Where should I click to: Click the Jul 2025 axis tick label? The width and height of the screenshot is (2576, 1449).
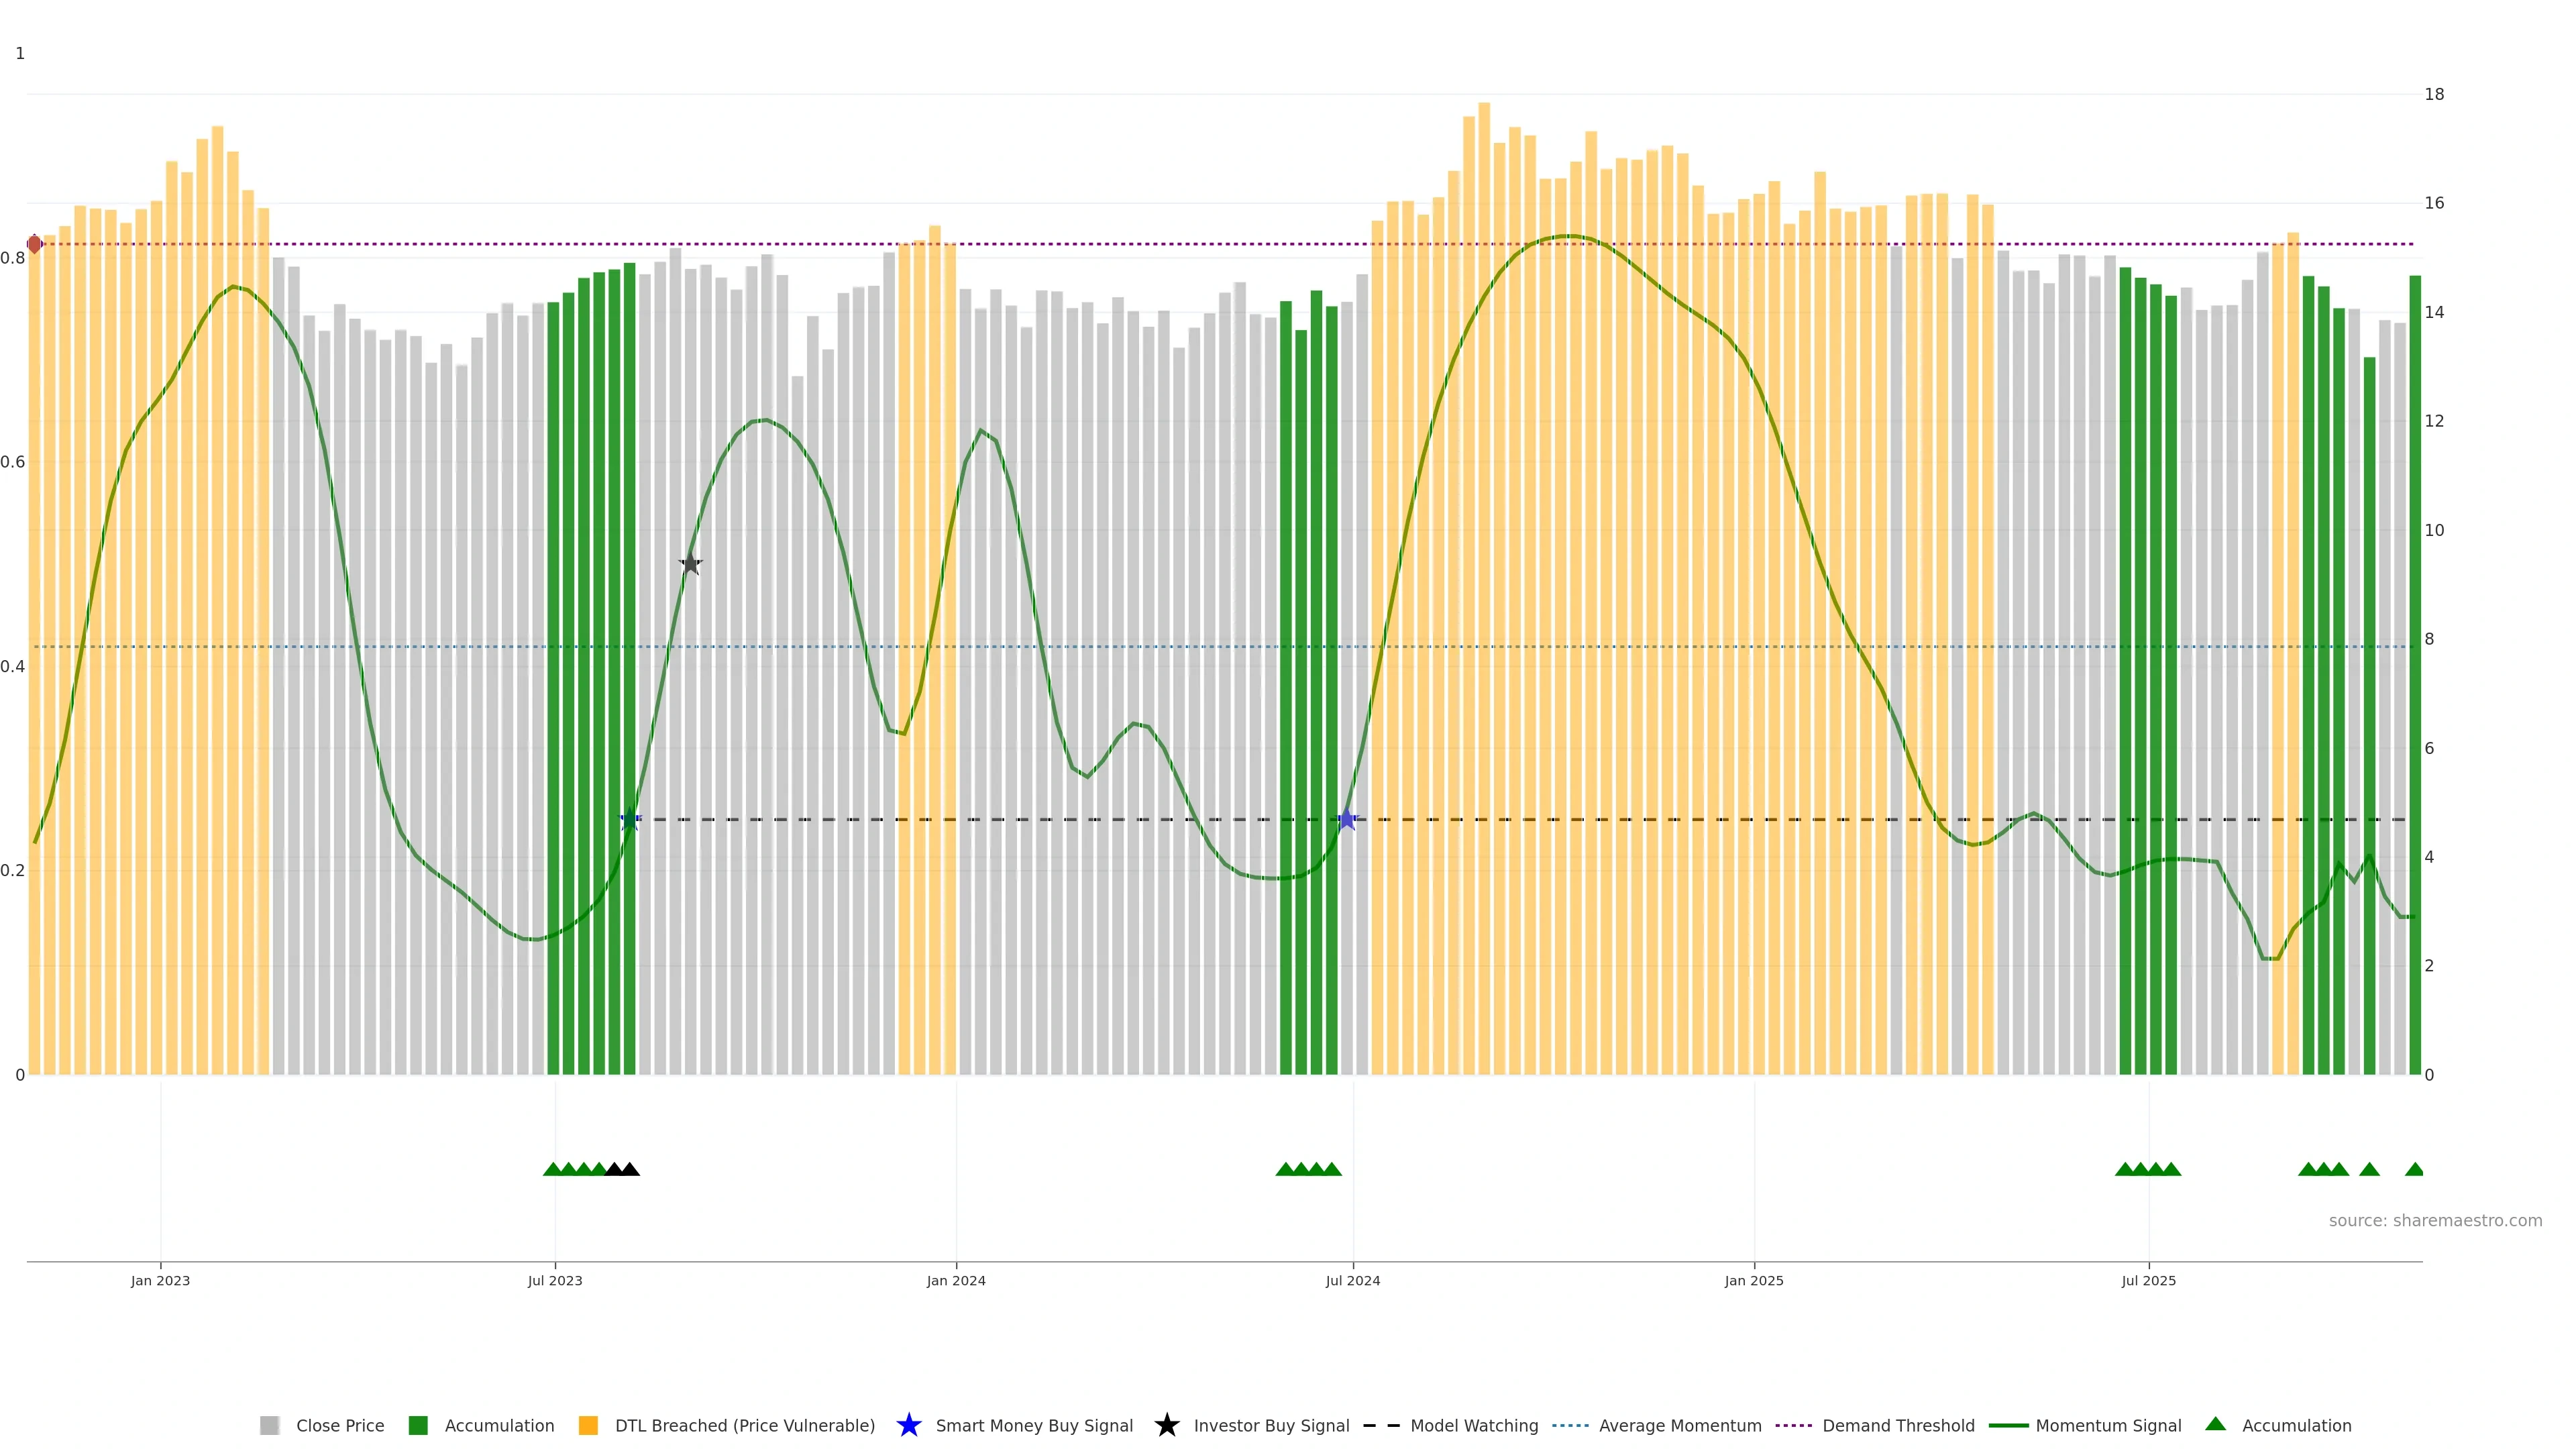(2148, 1281)
